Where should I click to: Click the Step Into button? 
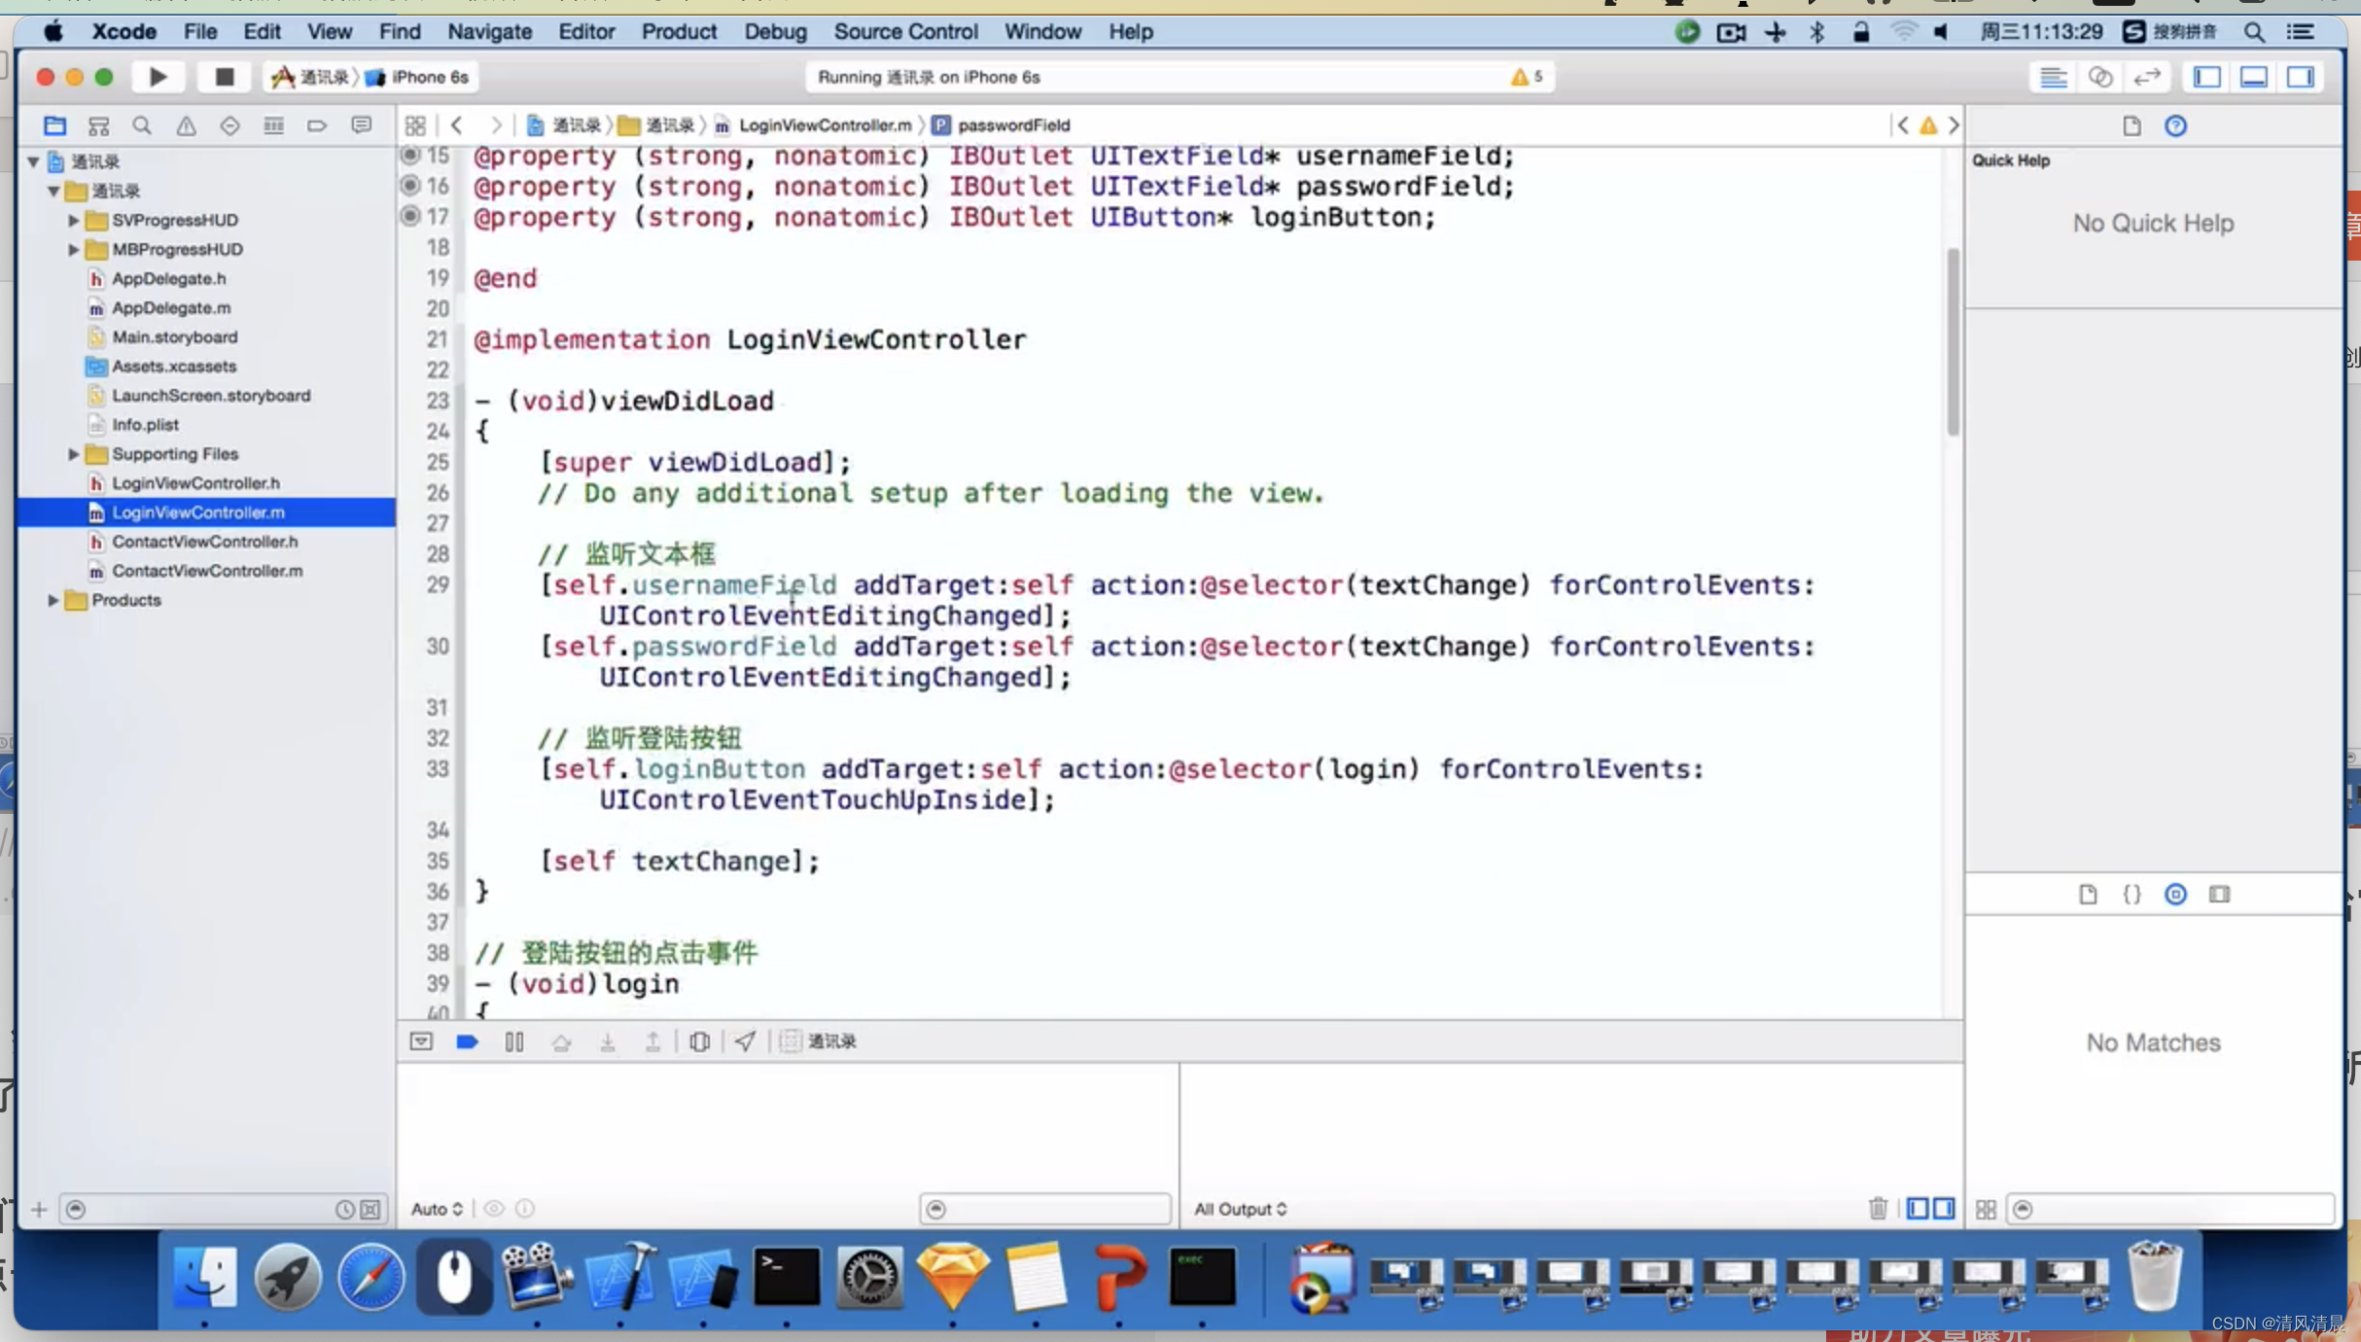[x=608, y=1042]
